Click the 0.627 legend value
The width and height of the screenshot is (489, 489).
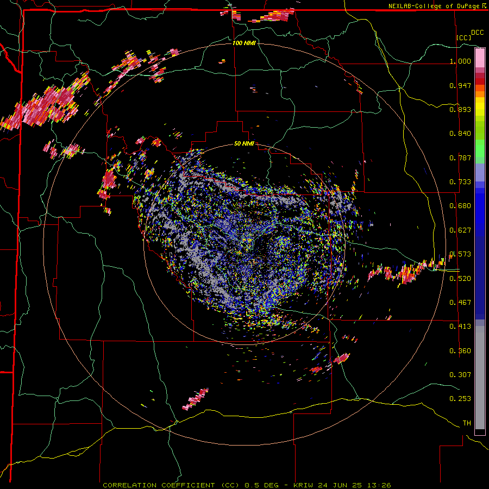click(x=460, y=230)
